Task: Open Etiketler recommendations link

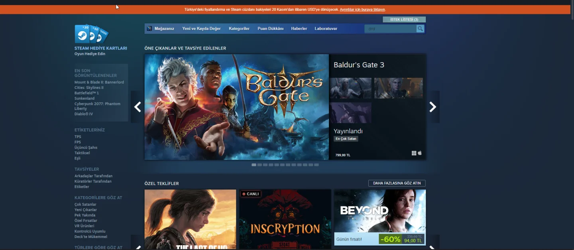Action: pyautogui.click(x=82, y=187)
